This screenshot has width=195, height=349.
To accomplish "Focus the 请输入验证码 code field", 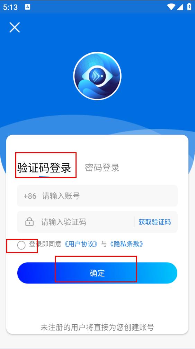I will pos(76,222).
